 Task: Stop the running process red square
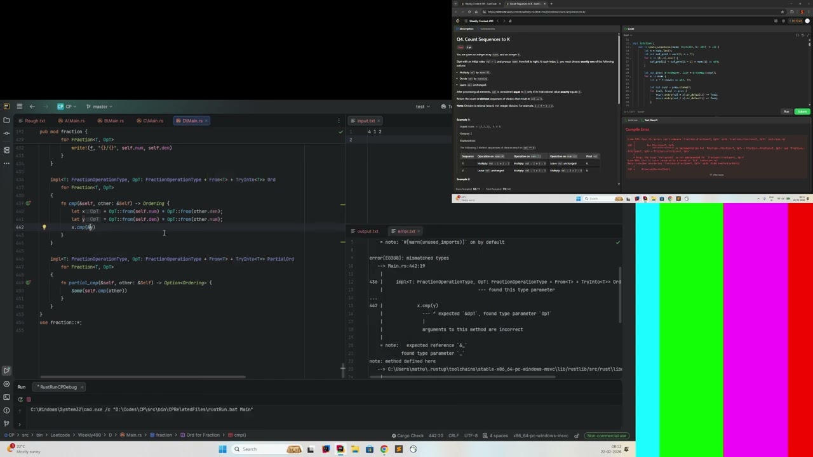coord(29,399)
